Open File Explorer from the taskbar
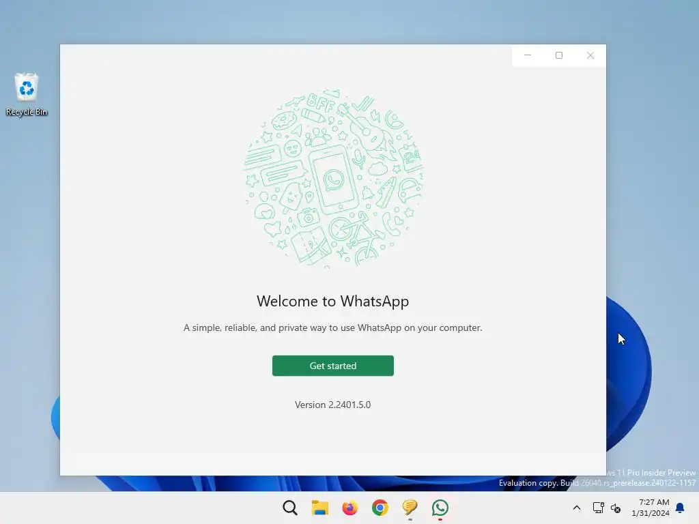Image resolution: width=699 pixels, height=524 pixels. [319, 508]
